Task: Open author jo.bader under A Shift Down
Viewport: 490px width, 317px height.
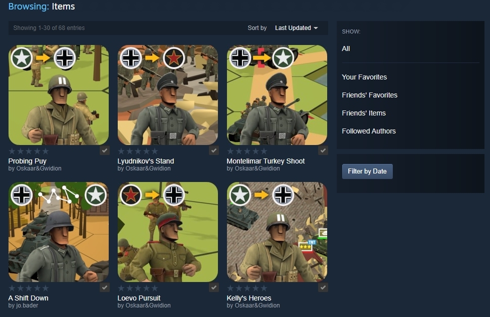Action: click(27, 305)
